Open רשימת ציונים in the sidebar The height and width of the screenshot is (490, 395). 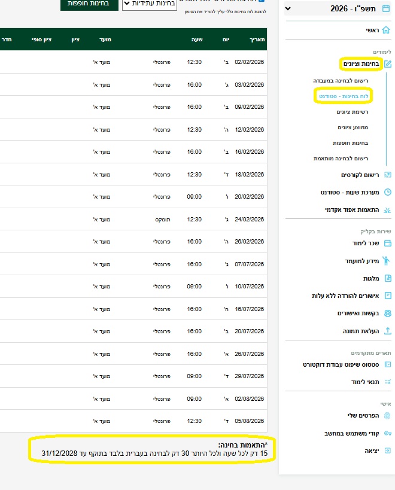351,111
